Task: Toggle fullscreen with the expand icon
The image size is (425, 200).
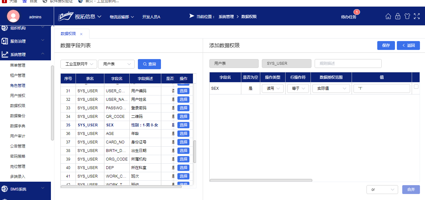Action: click(x=417, y=16)
